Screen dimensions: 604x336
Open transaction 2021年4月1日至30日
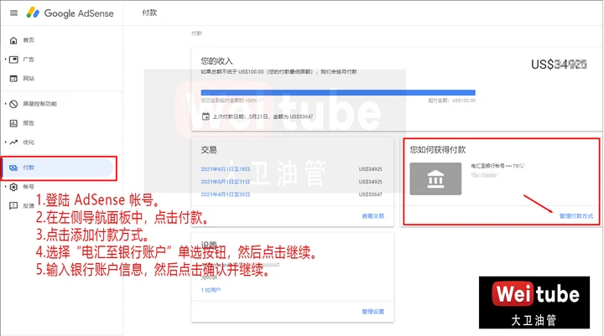coord(226,194)
